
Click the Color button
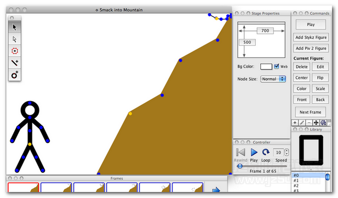pos(301,88)
